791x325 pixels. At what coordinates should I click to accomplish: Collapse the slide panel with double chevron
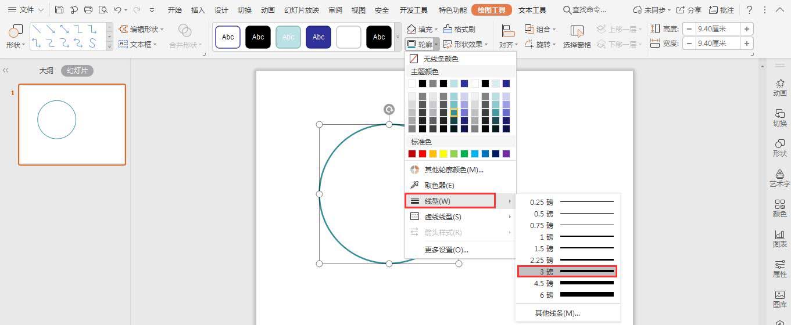point(6,70)
